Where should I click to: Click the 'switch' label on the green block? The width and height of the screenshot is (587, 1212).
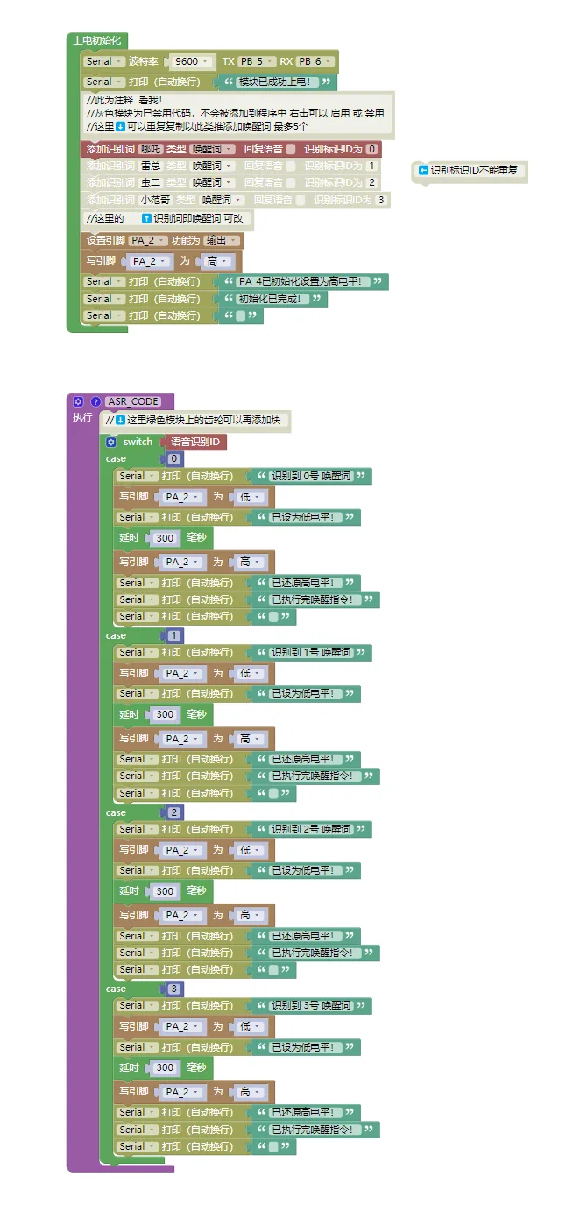point(138,442)
